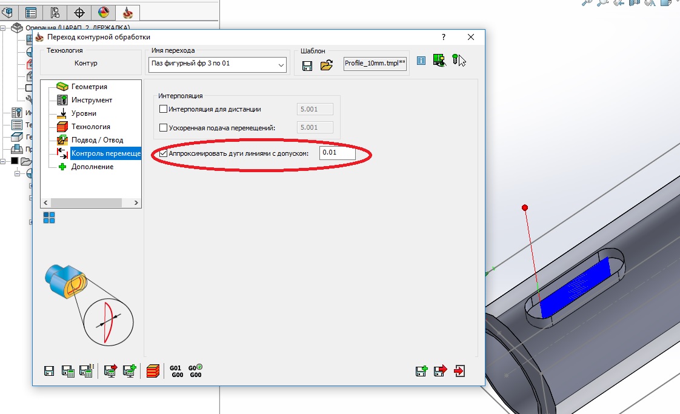This screenshot has width=680, height=414.
Task: Save the template with the floppy icon
Action: click(x=307, y=65)
